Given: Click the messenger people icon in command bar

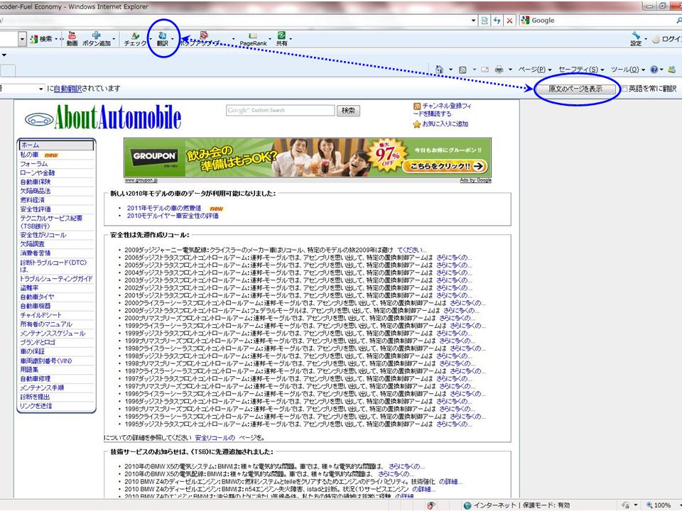Looking at the screenshot, I should tap(672, 70).
